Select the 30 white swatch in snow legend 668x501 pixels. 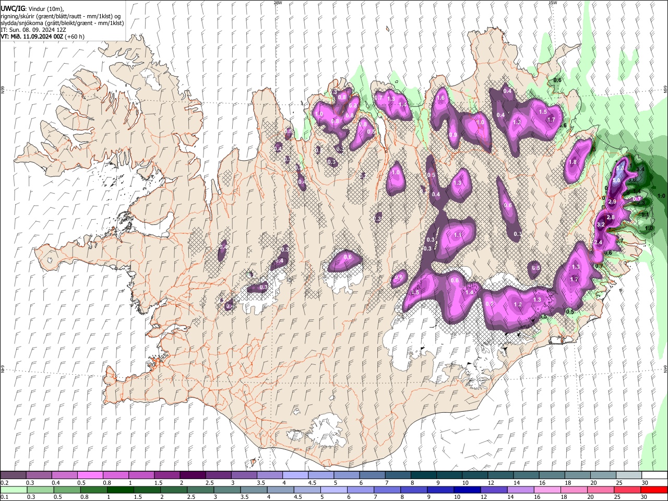[x=654, y=475]
